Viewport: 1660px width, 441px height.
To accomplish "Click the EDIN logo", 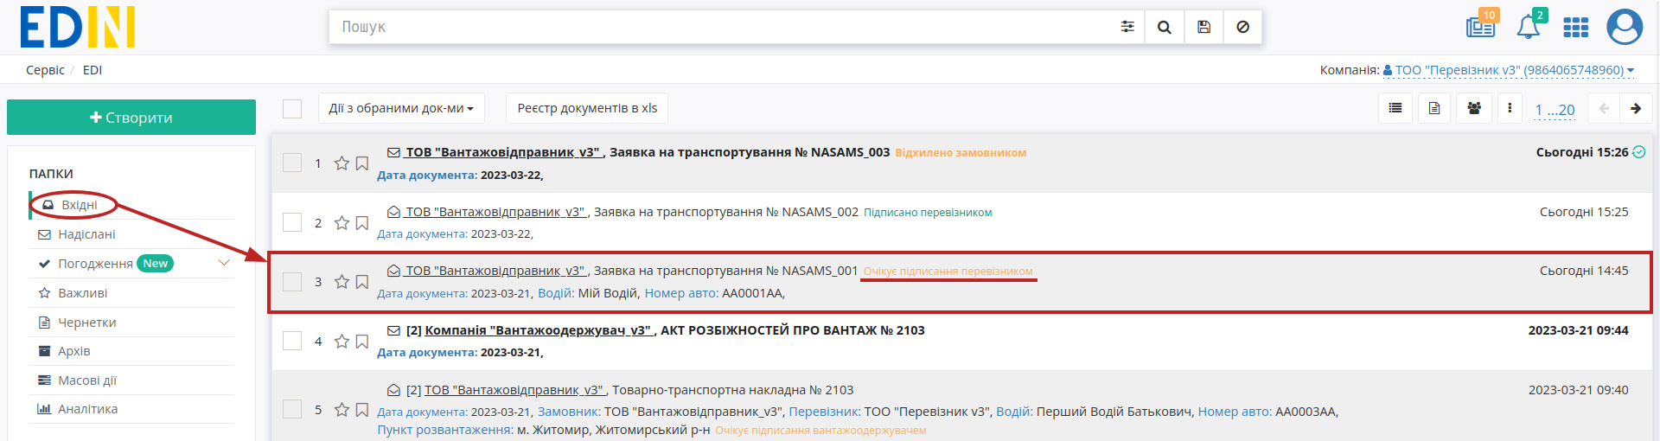I will coord(78,27).
